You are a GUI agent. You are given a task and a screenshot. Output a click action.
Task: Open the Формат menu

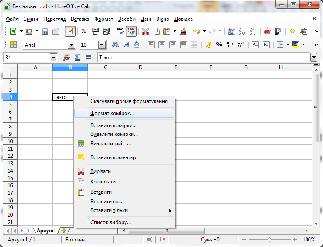(103, 19)
